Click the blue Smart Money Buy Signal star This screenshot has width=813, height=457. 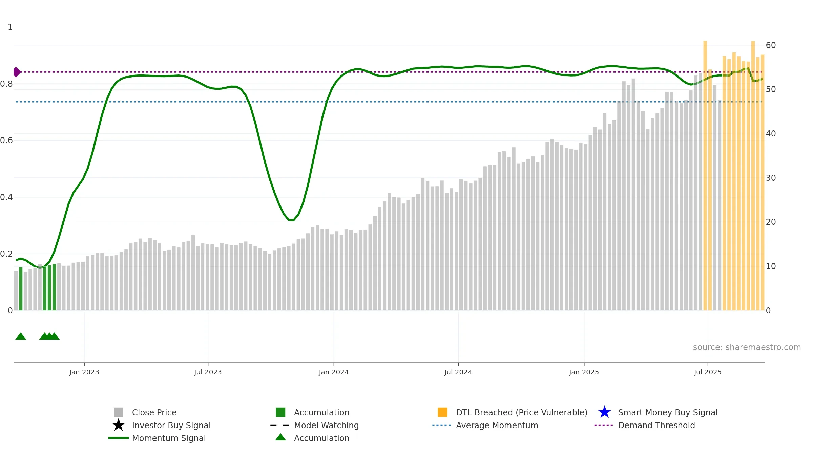coord(604,412)
